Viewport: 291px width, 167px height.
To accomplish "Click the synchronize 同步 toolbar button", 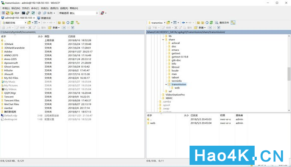I will [x=15, y=13].
